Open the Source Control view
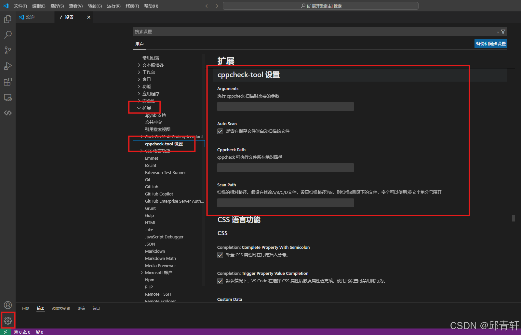 (8, 50)
